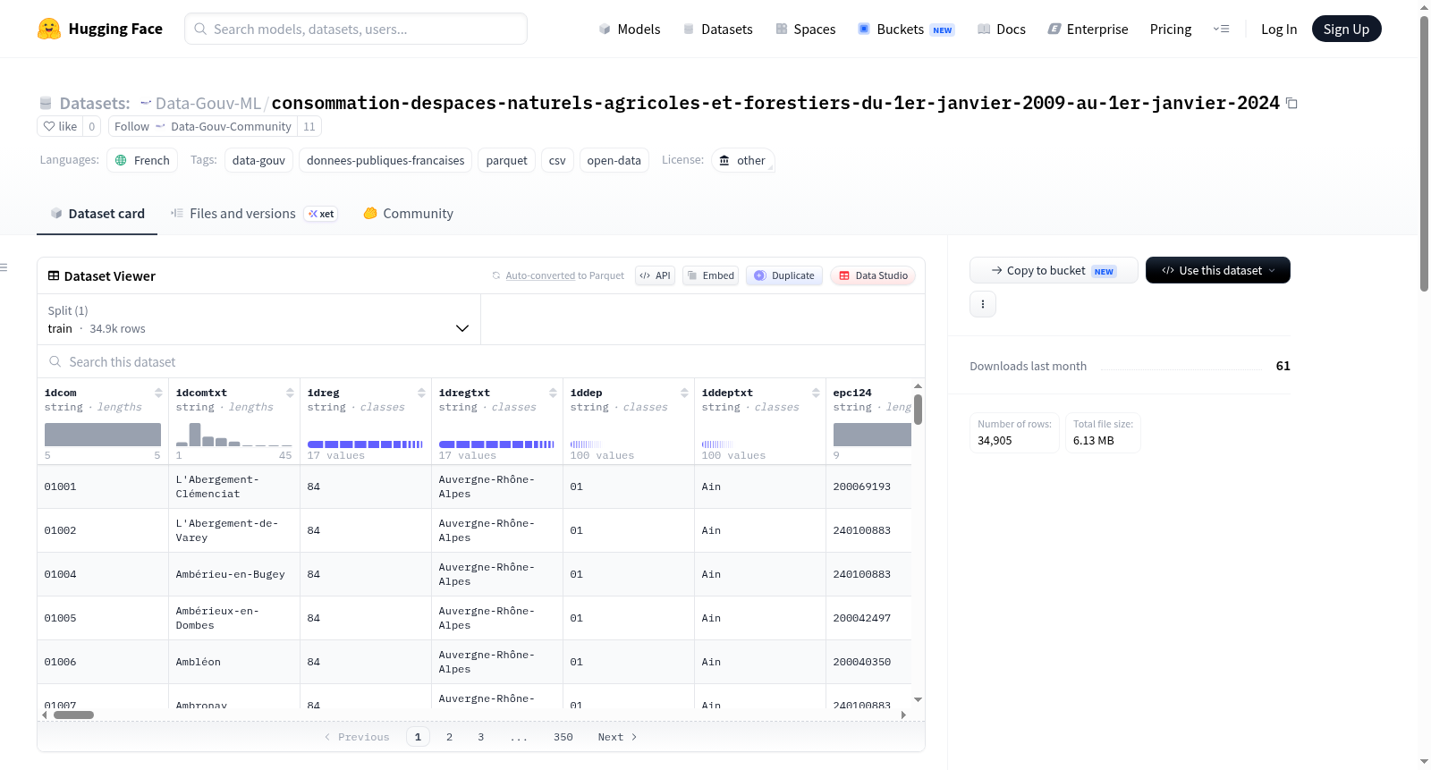Image resolution: width=1431 pixels, height=770 pixels.
Task: Click the French language tag
Action: coord(142,161)
